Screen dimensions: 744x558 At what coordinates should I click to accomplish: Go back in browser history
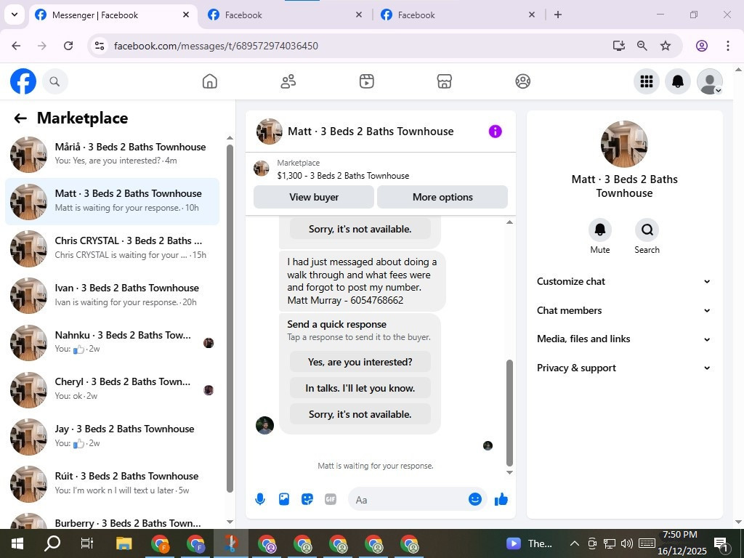coord(16,46)
